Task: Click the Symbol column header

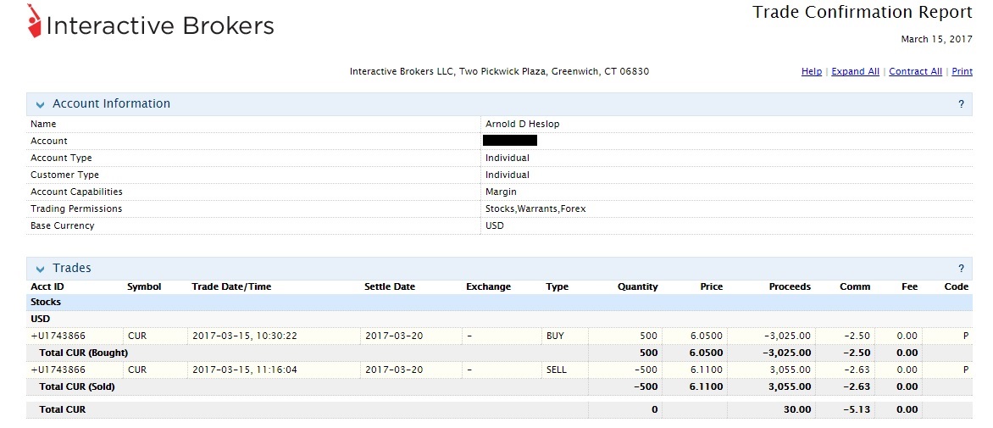Action: 144,287
